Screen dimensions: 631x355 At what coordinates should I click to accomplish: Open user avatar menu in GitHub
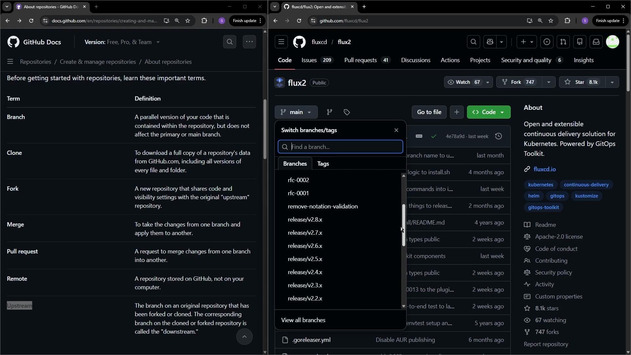612,42
